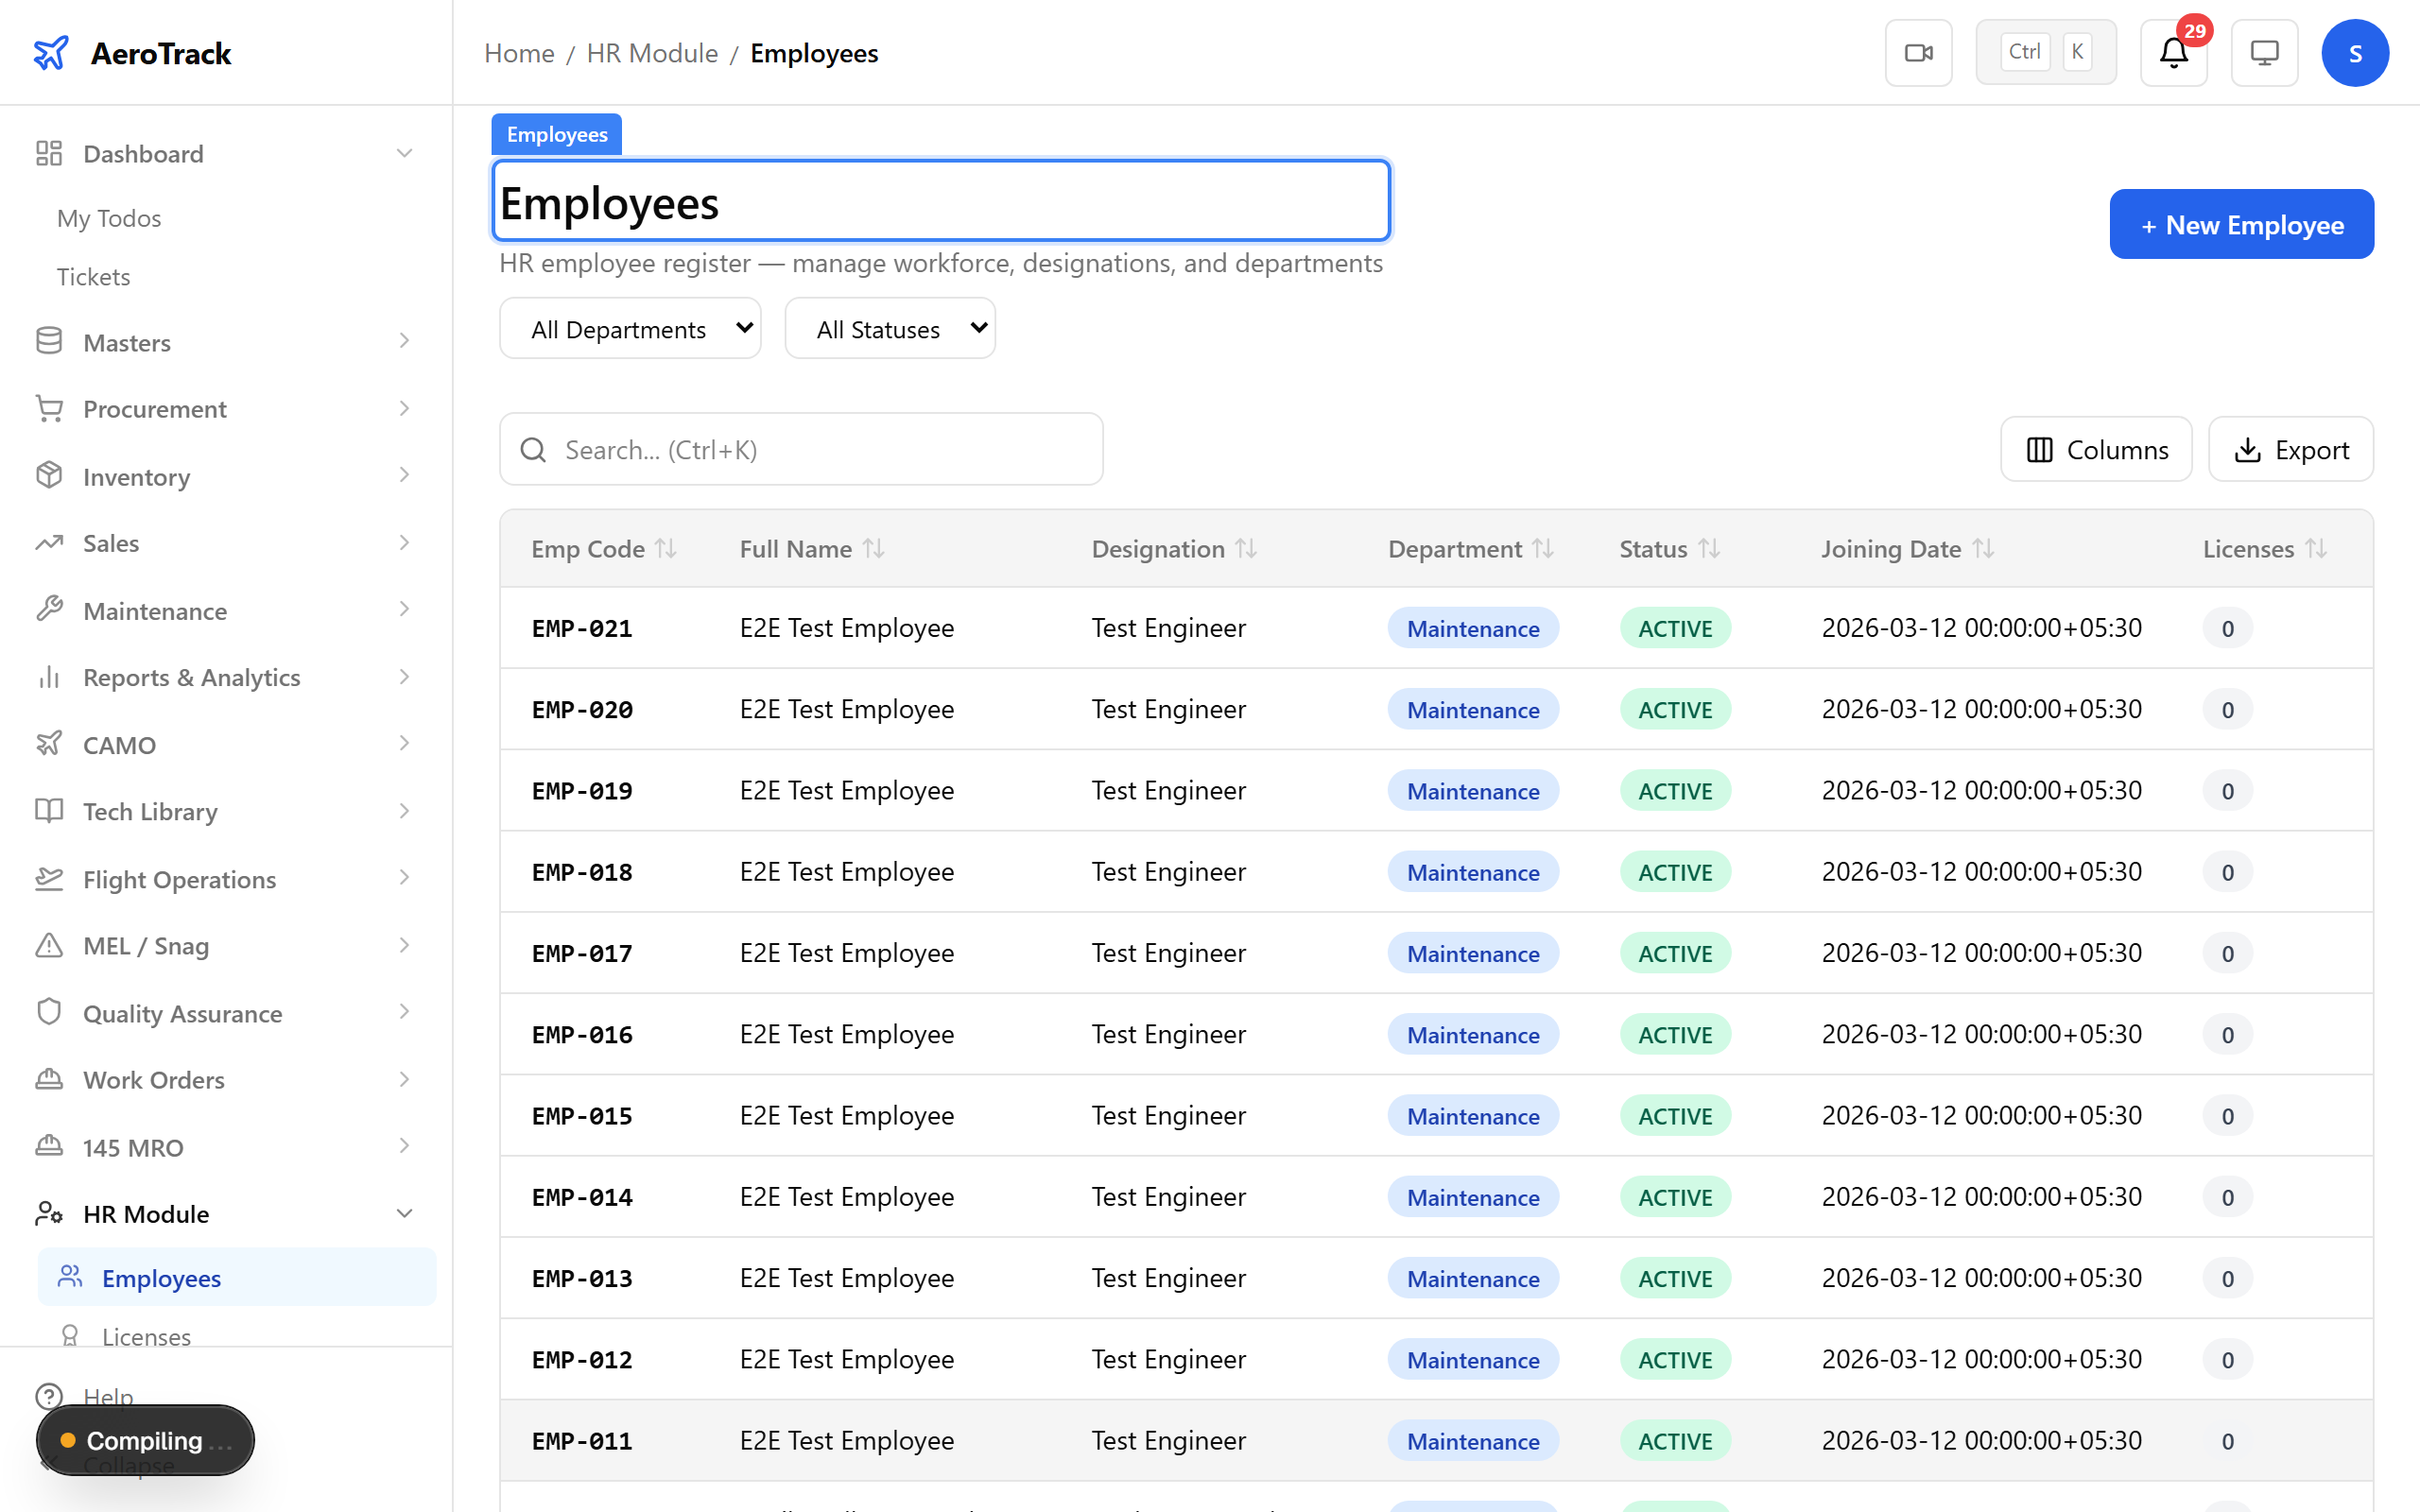Click the Procurement cart icon in sidebar
Screen dimensions: 2420x1512
[49, 408]
